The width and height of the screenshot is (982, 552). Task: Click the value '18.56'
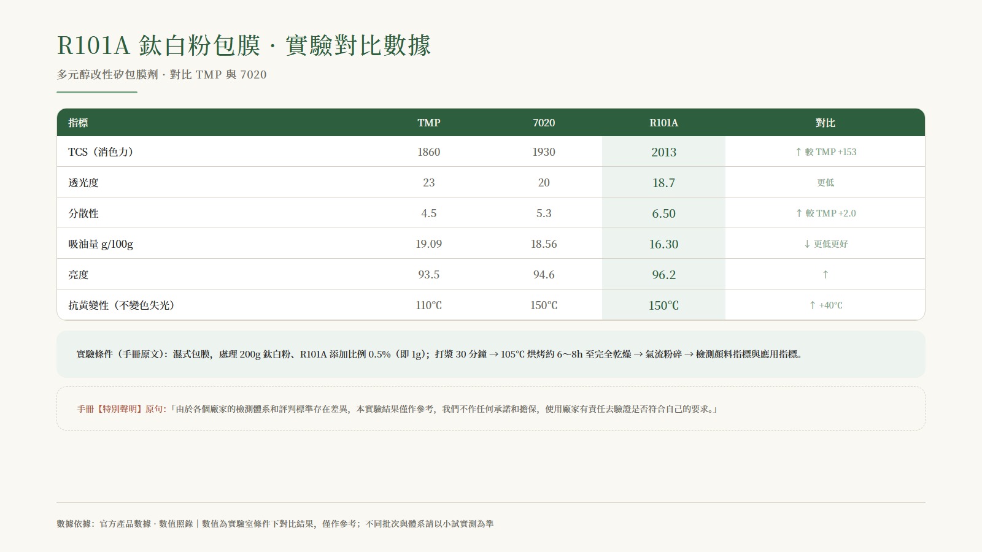coord(544,244)
